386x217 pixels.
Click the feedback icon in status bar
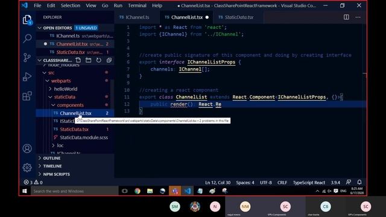tap(349, 182)
